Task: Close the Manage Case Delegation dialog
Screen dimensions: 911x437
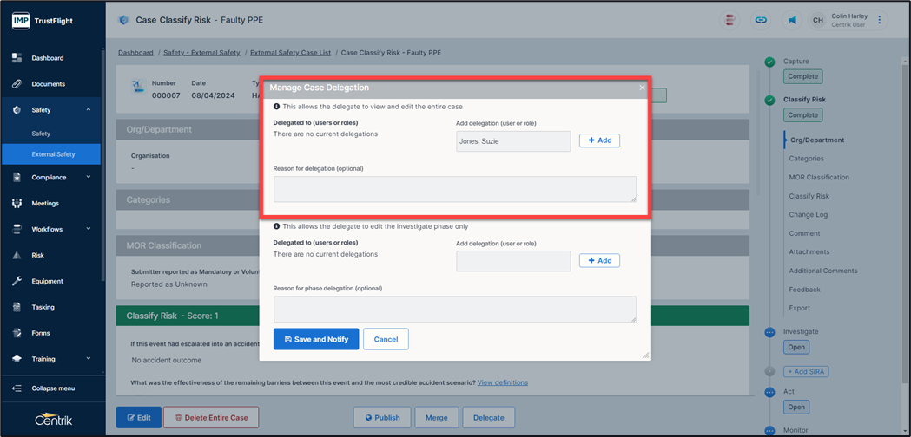Action: (643, 88)
